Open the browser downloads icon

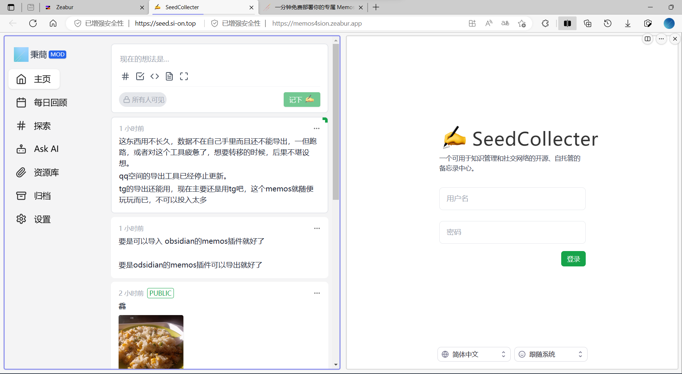(x=627, y=23)
